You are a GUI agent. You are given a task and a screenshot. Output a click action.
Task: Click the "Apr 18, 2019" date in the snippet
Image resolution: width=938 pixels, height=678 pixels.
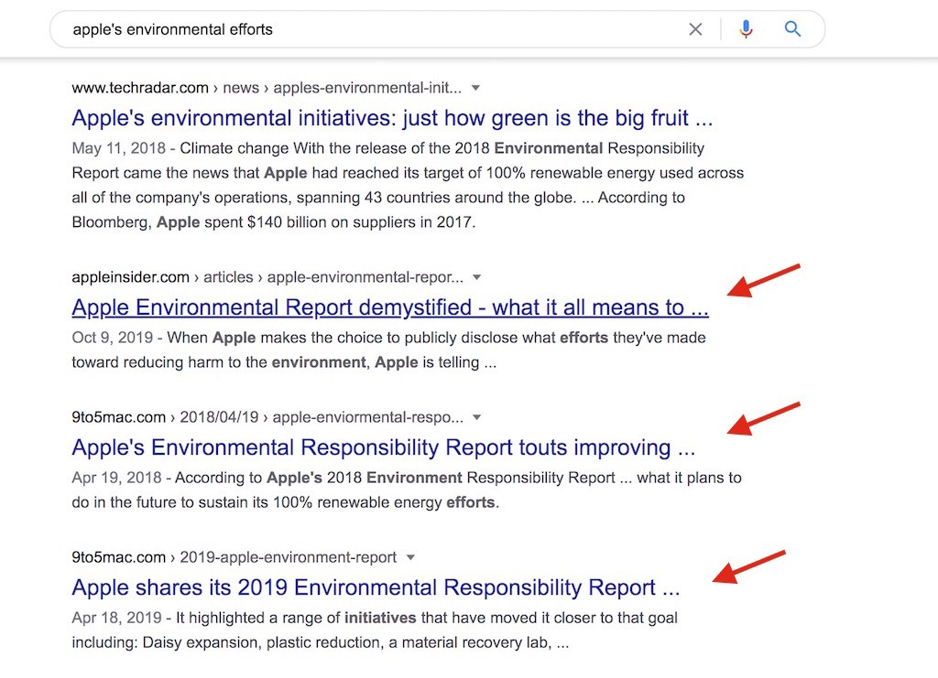[116, 618]
